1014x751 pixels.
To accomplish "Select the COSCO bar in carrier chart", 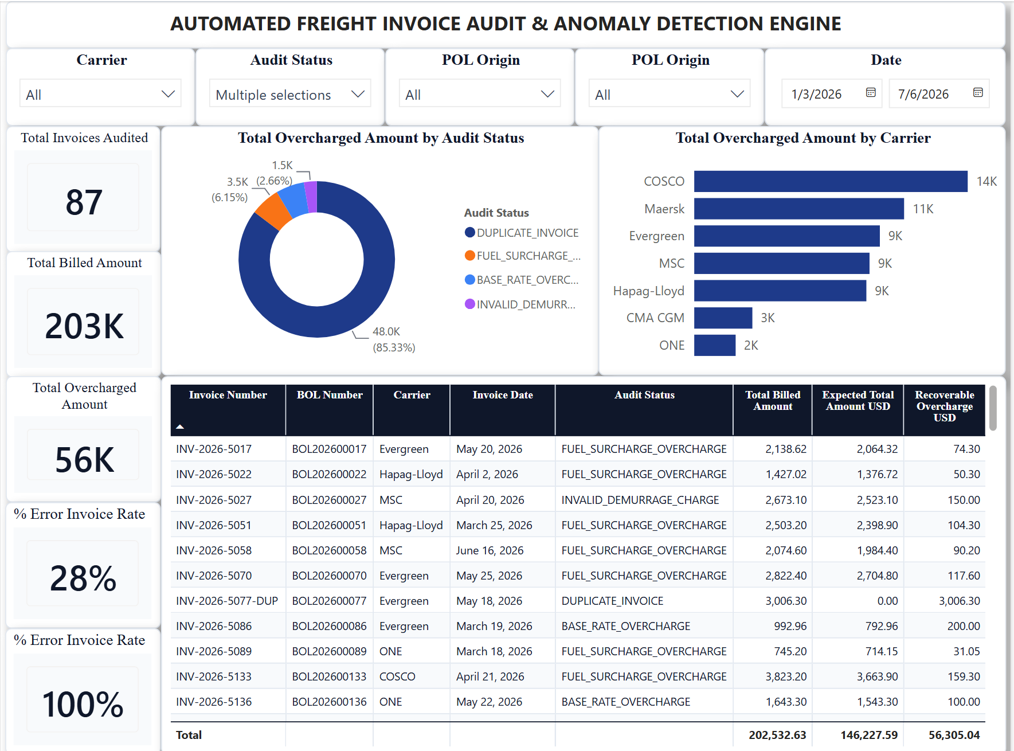I will click(831, 181).
